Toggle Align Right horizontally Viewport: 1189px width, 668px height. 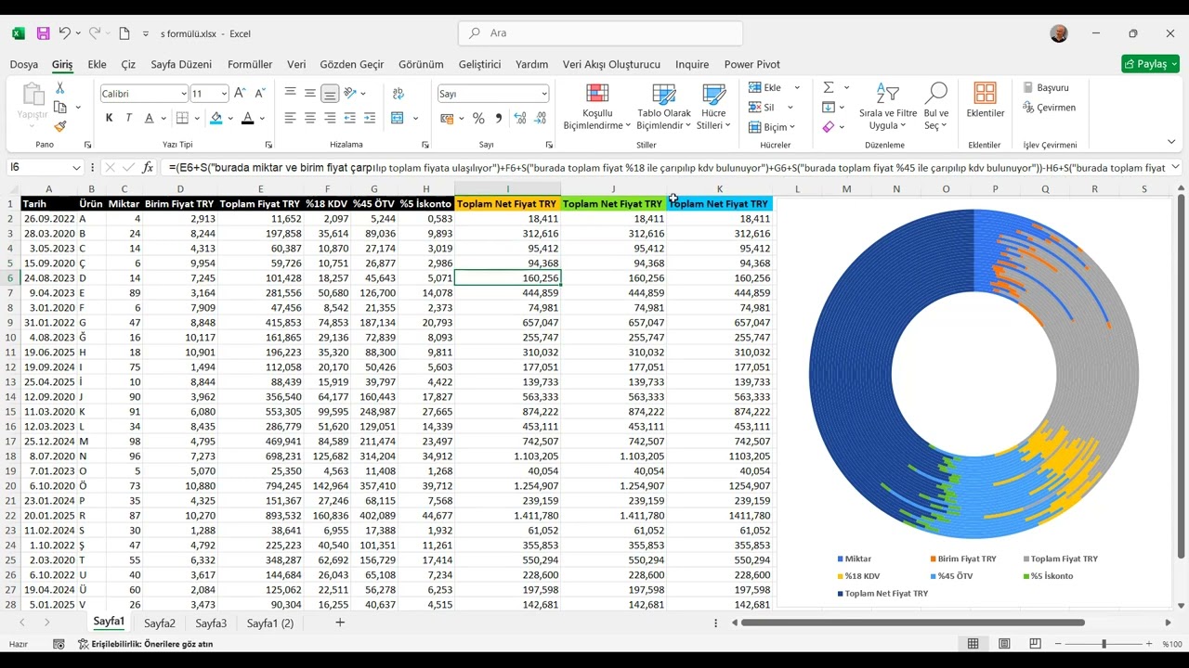point(330,118)
